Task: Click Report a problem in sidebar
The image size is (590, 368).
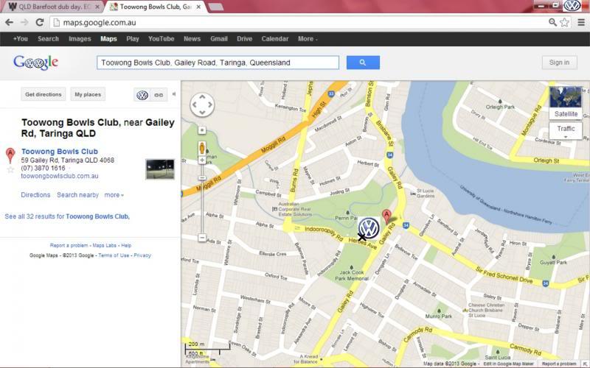Action: click(x=69, y=245)
